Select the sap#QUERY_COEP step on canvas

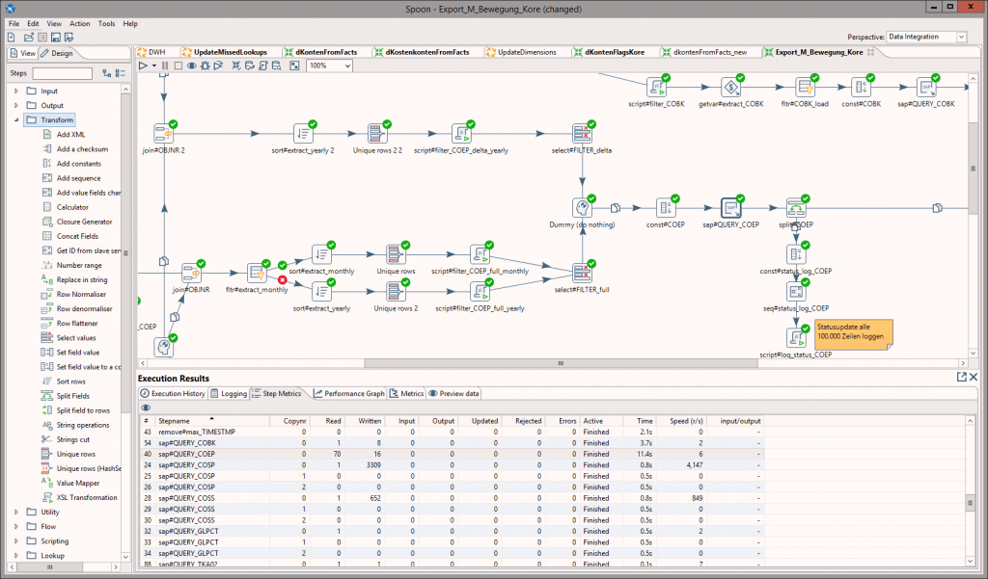[x=731, y=208]
